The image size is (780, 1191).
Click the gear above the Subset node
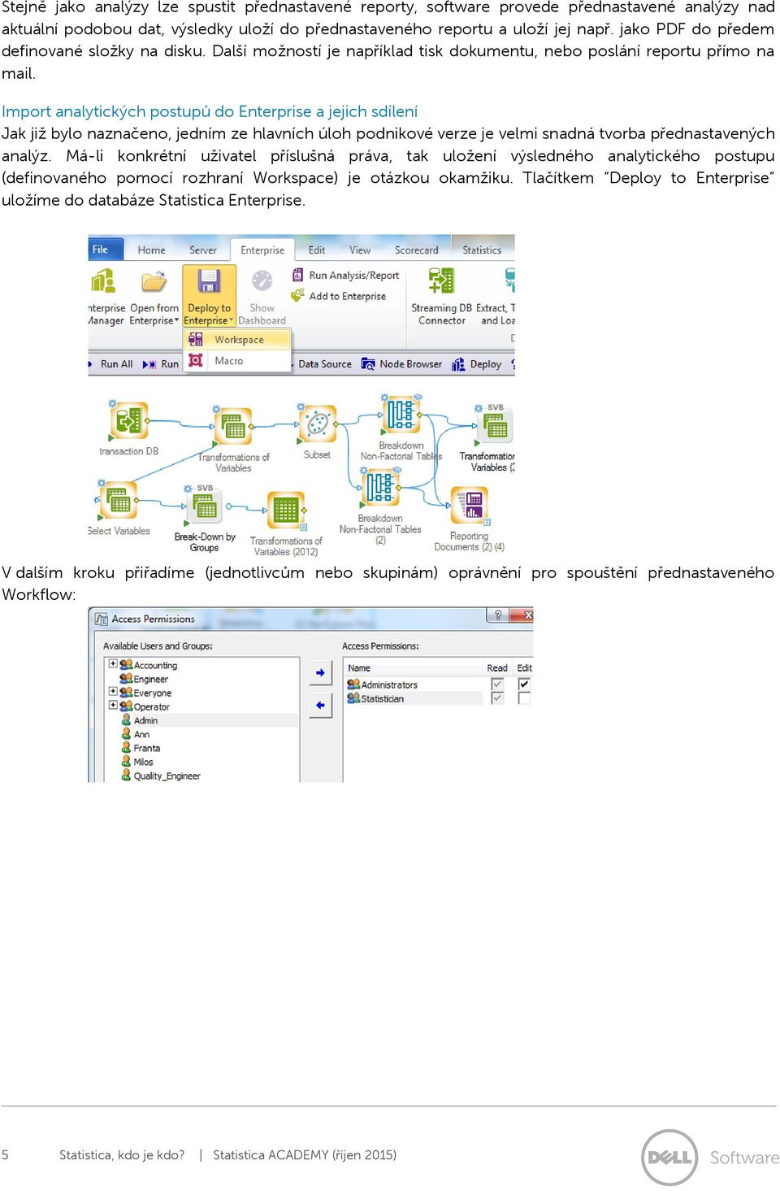301,406
